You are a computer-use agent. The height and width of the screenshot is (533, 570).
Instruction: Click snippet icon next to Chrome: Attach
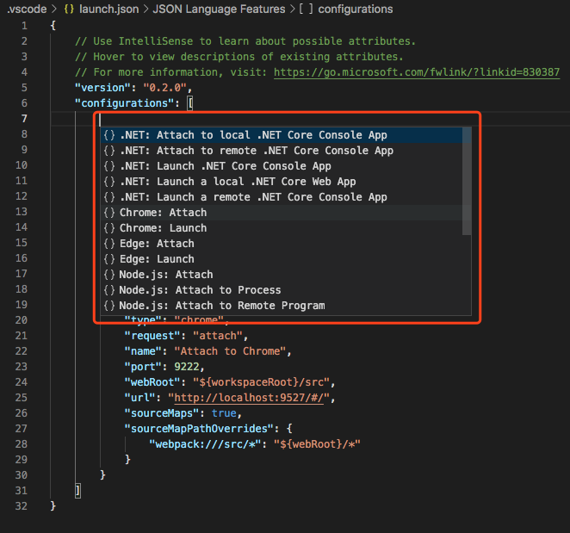click(x=109, y=213)
